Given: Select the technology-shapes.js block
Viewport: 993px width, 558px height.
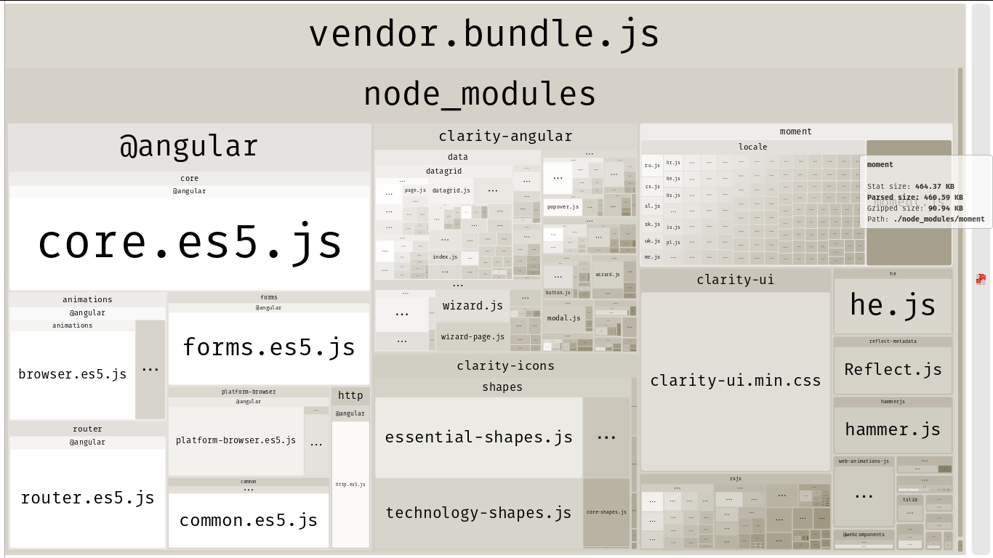Looking at the screenshot, I should tap(479, 513).
